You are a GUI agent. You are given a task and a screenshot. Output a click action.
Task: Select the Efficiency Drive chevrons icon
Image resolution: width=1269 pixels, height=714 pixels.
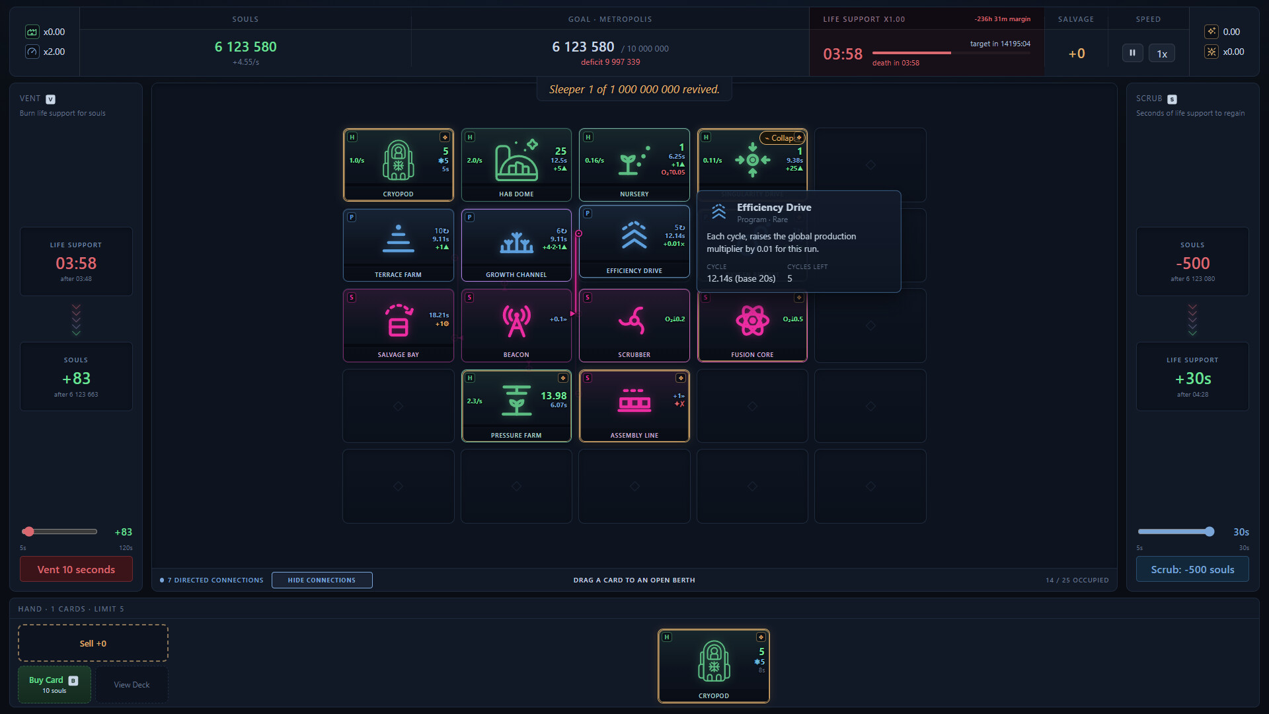(634, 235)
